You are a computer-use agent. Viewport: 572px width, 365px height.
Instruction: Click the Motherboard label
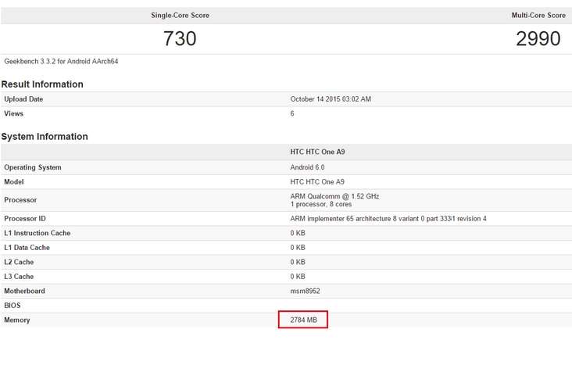click(x=24, y=291)
